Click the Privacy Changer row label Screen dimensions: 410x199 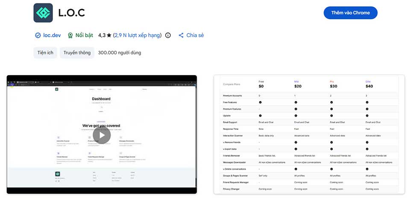[231, 189]
